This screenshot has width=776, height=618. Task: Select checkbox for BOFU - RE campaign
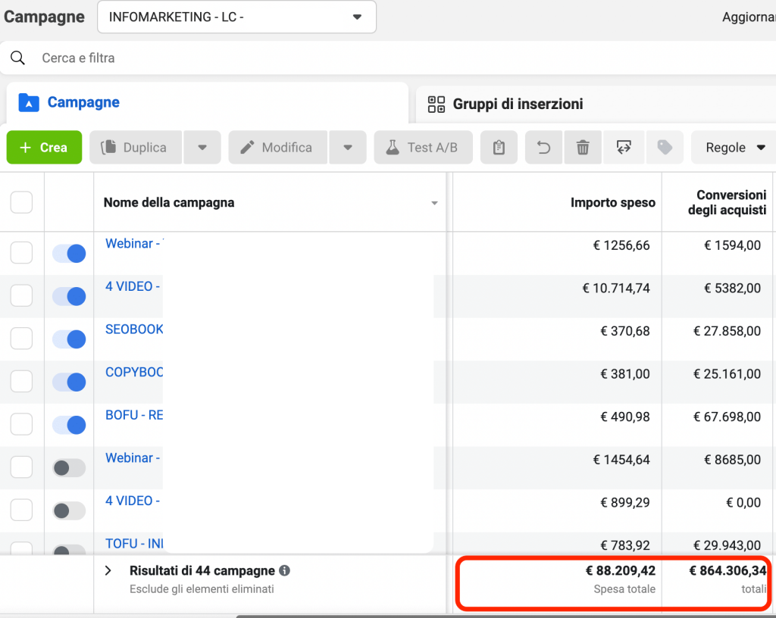tap(21, 424)
